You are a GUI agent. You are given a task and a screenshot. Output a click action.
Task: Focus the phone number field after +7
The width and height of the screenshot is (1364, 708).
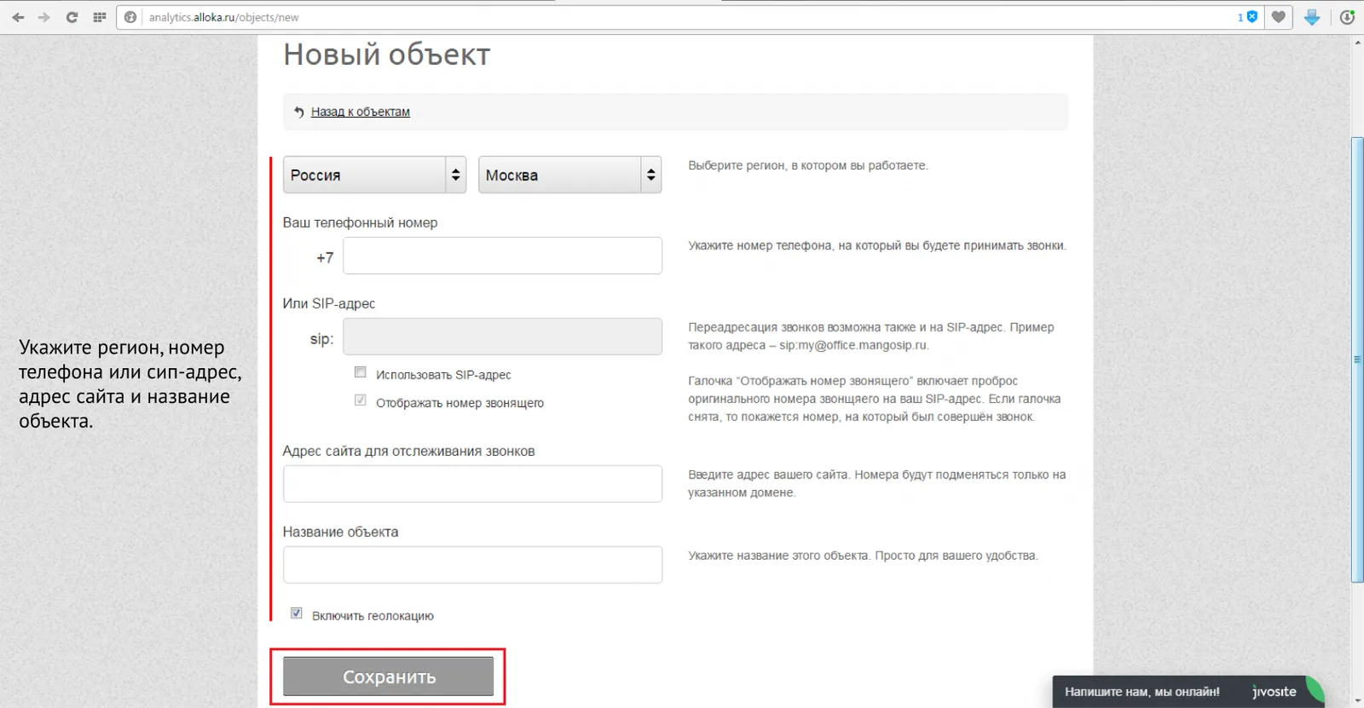point(502,256)
